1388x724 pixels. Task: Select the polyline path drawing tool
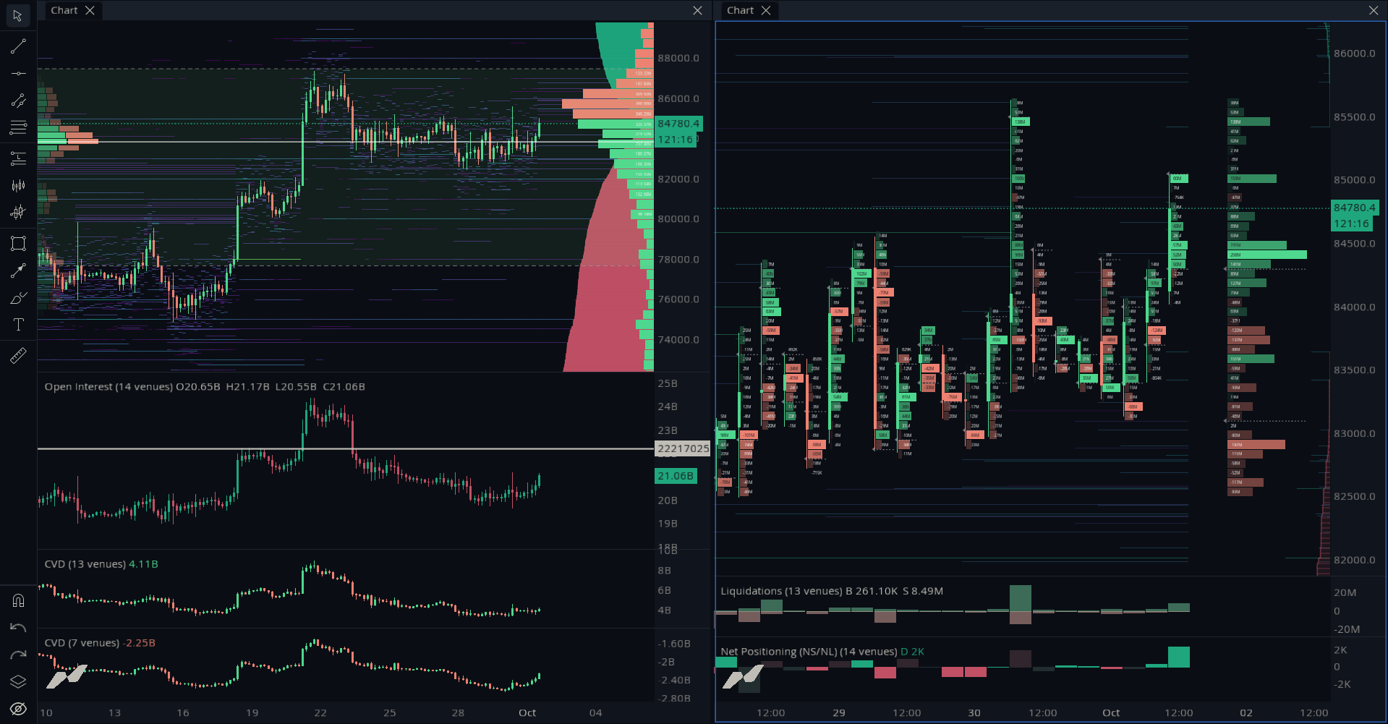point(18,101)
